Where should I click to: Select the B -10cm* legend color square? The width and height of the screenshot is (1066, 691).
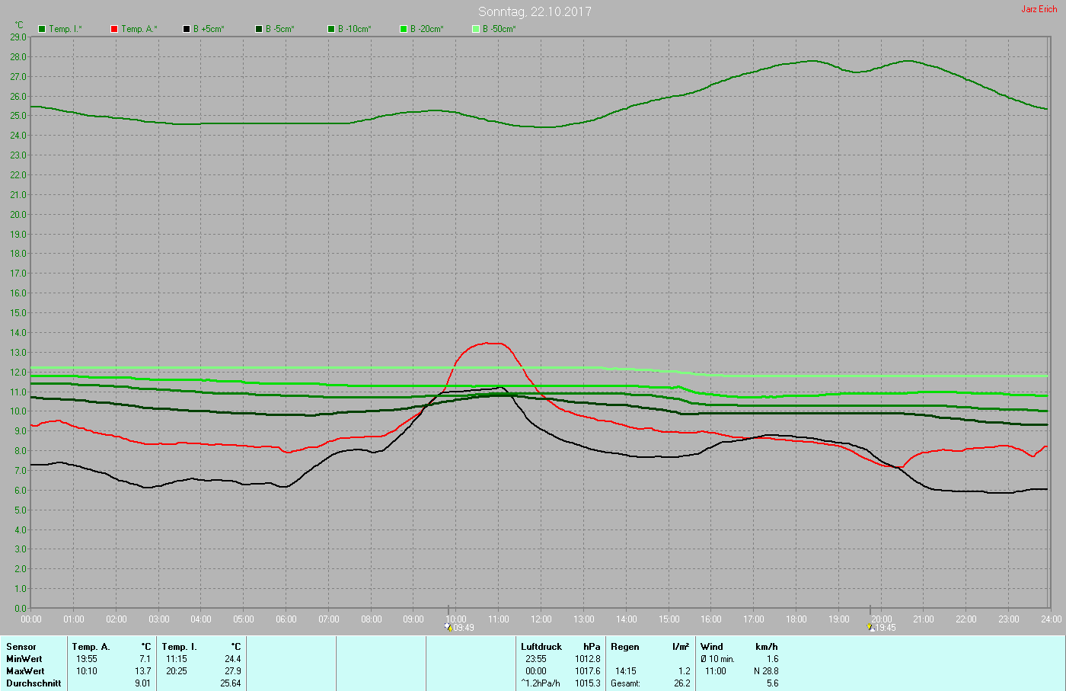[331, 29]
